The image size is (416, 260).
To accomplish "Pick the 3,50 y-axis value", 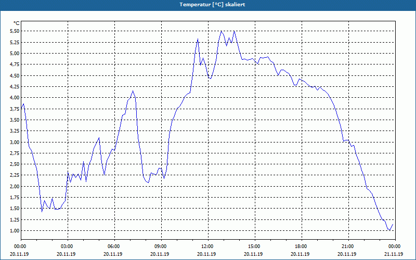I will coord(15,120).
